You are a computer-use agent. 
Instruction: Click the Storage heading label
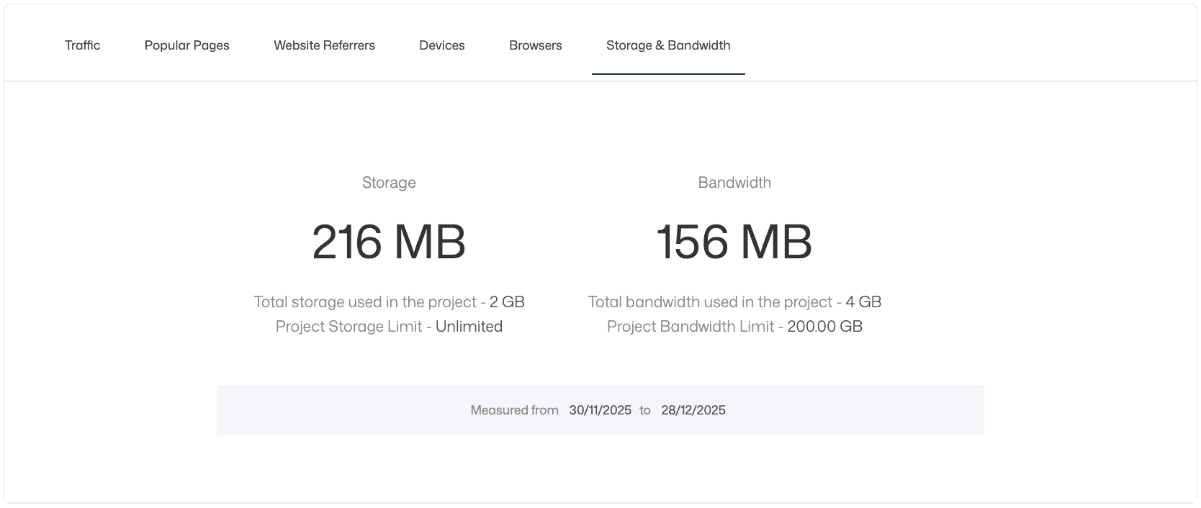coord(389,183)
